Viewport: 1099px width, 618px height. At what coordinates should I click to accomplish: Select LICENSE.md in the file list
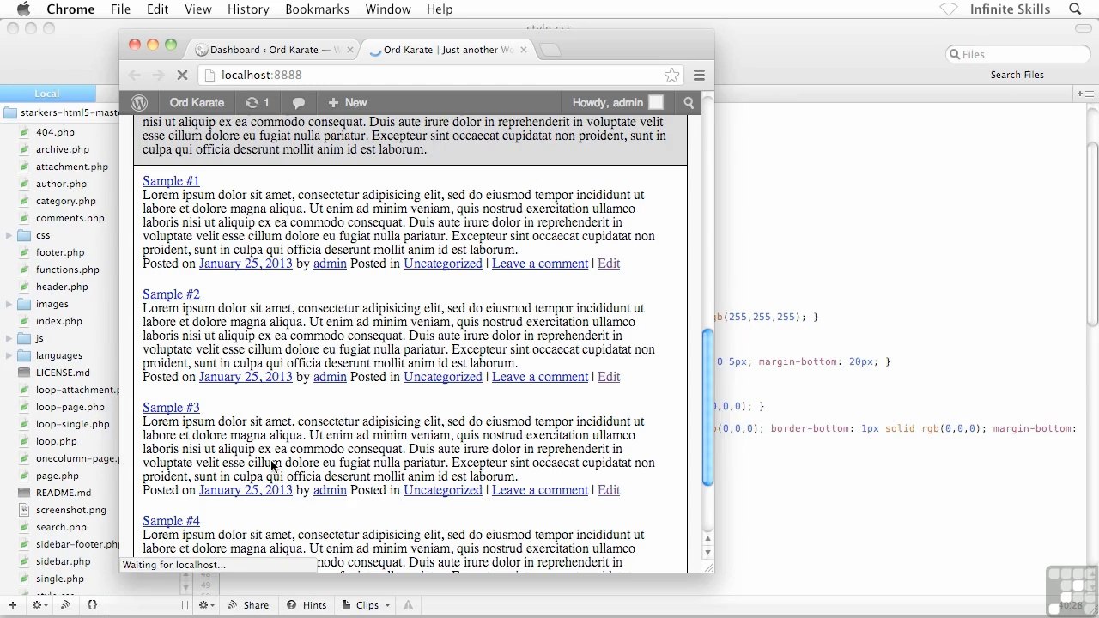pos(63,373)
